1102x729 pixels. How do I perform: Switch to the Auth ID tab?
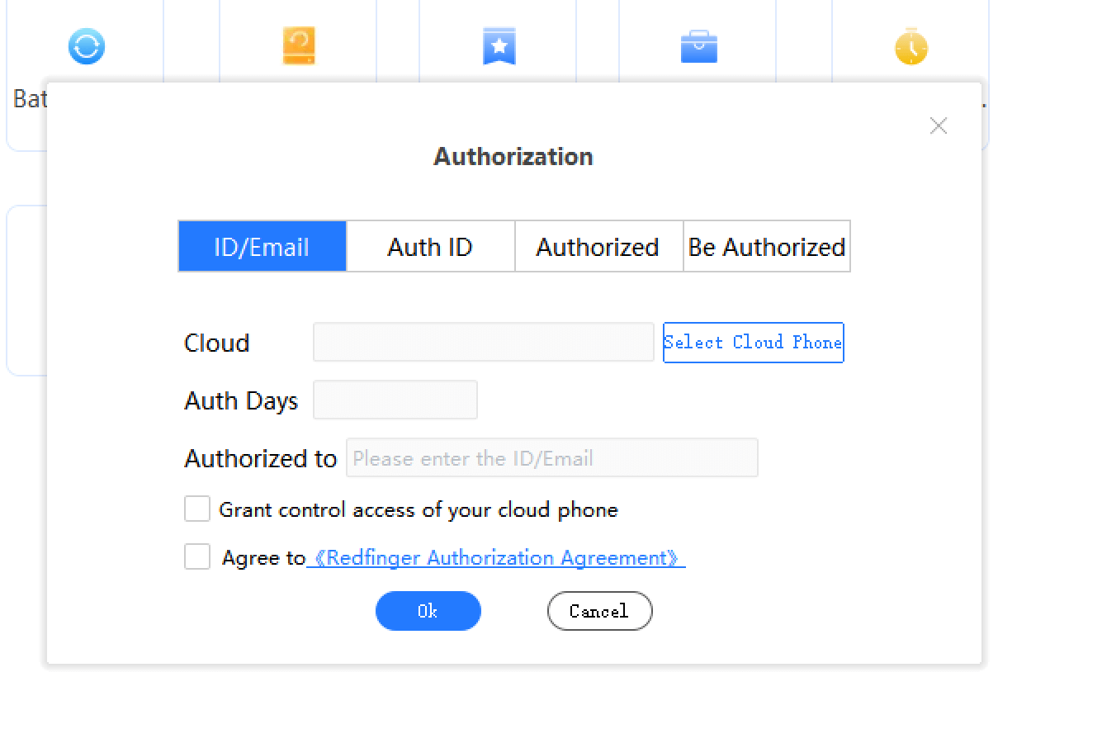pyautogui.click(x=430, y=246)
